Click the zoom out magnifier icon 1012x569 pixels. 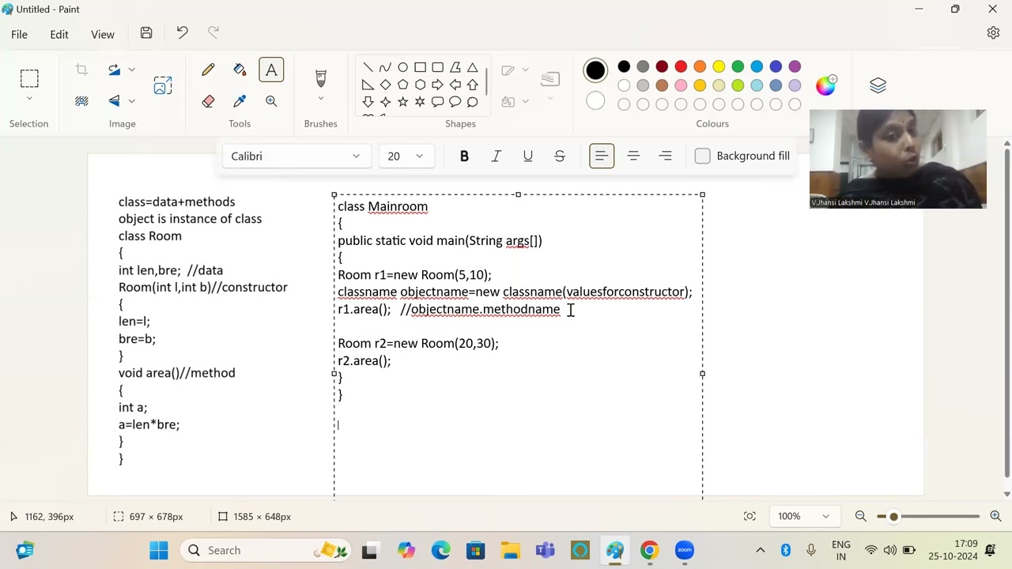(861, 516)
